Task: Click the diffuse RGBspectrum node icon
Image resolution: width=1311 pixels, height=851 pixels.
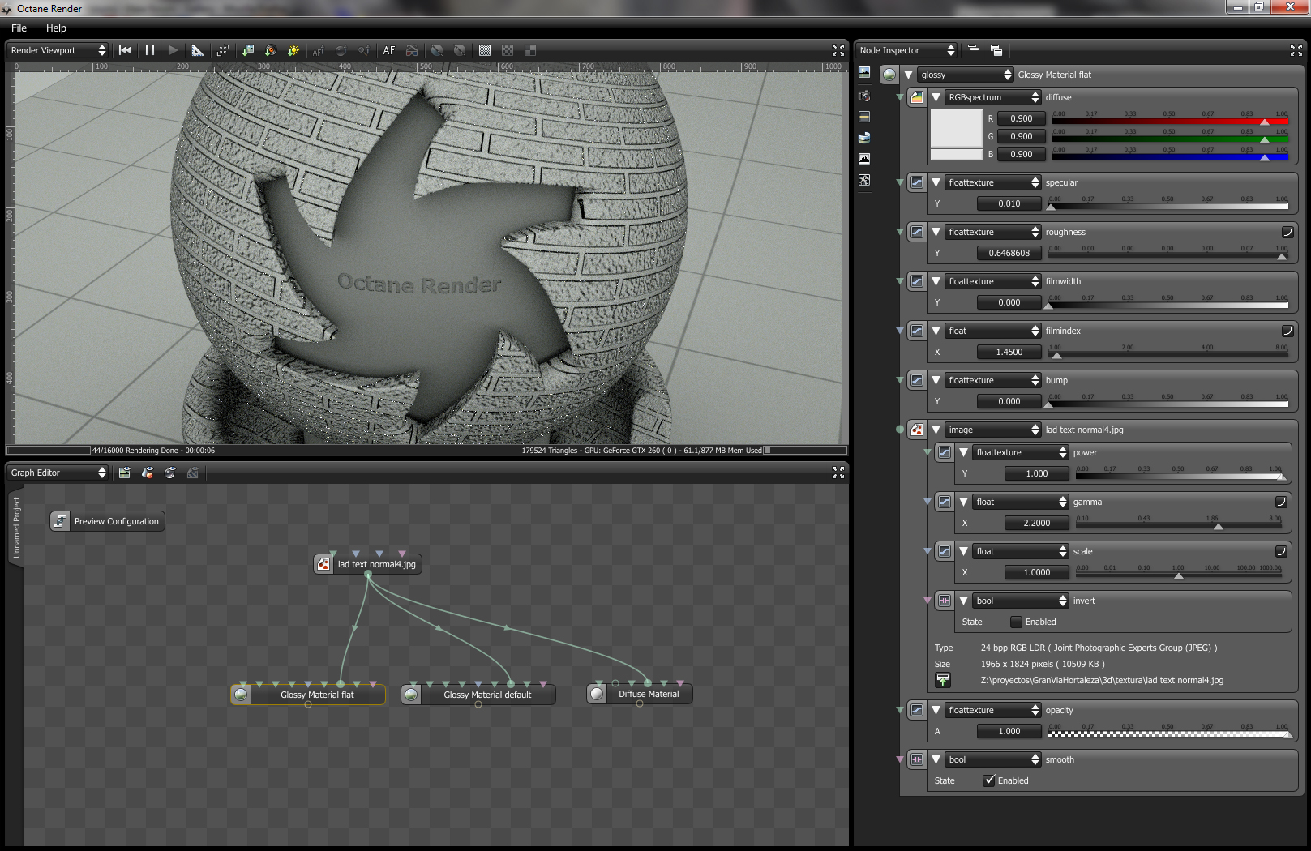Action: 917,97
